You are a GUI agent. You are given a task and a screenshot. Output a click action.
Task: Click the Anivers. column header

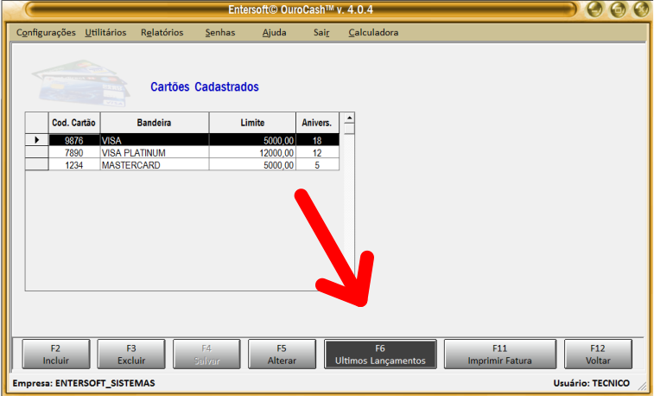coord(317,123)
